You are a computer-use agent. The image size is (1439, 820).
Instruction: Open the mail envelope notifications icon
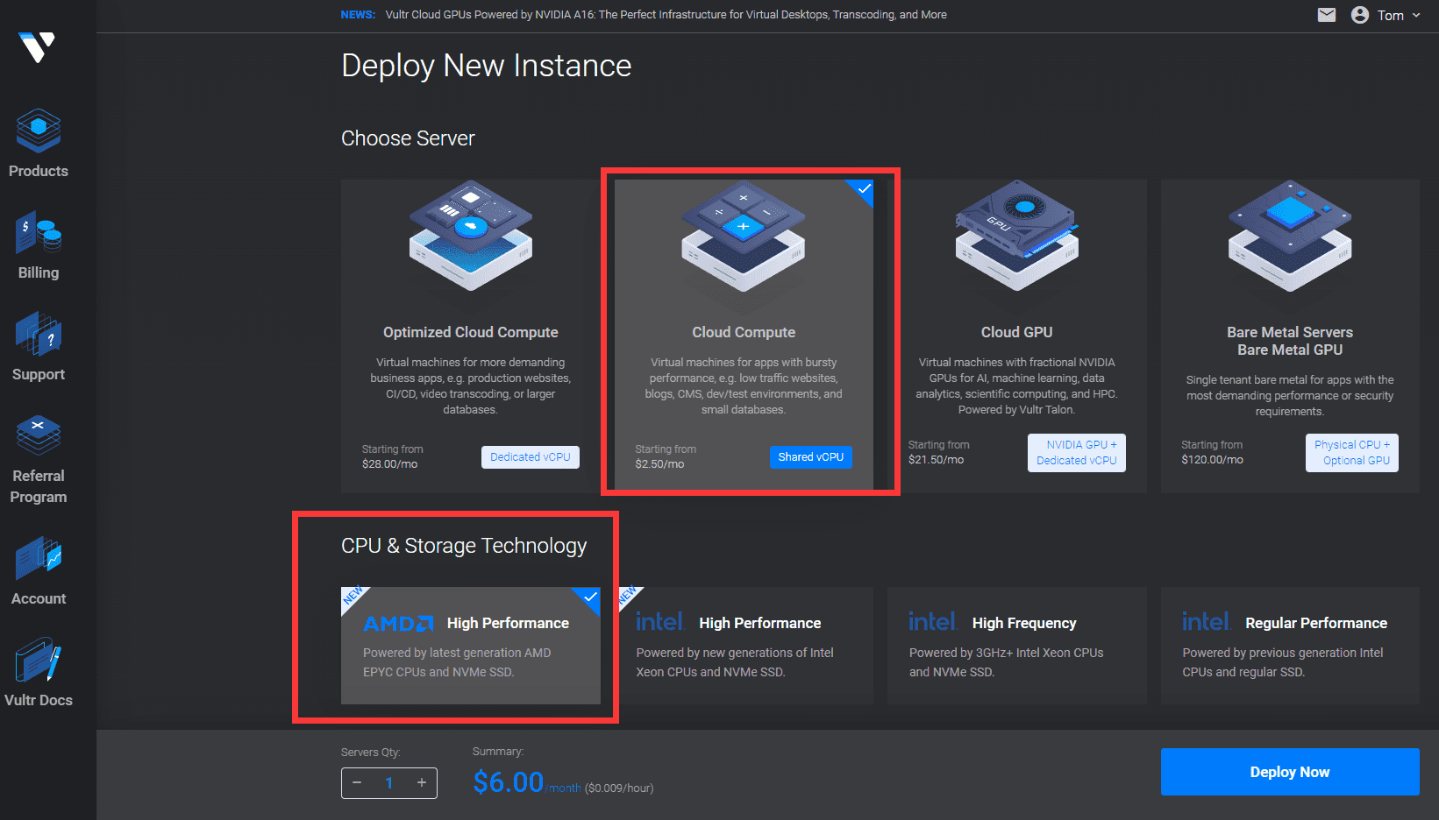pos(1327,15)
